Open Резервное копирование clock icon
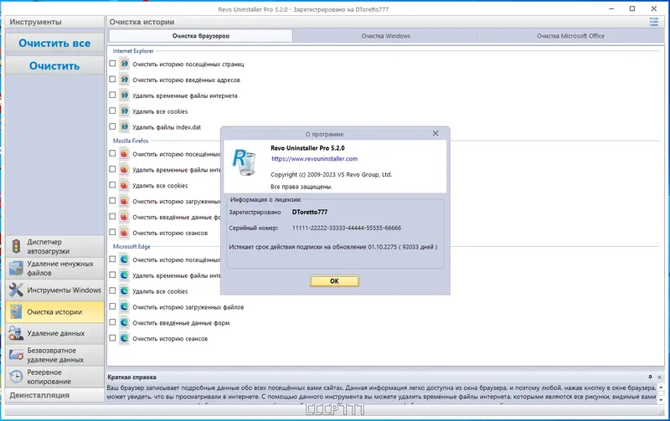Viewport: 670px width, 421px height. (x=16, y=377)
